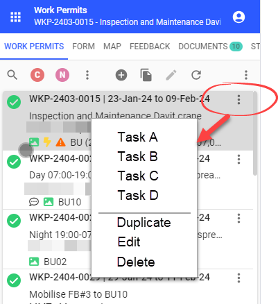Select the pink N user avatar filter
The width and height of the screenshot is (278, 304).
tap(62, 75)
